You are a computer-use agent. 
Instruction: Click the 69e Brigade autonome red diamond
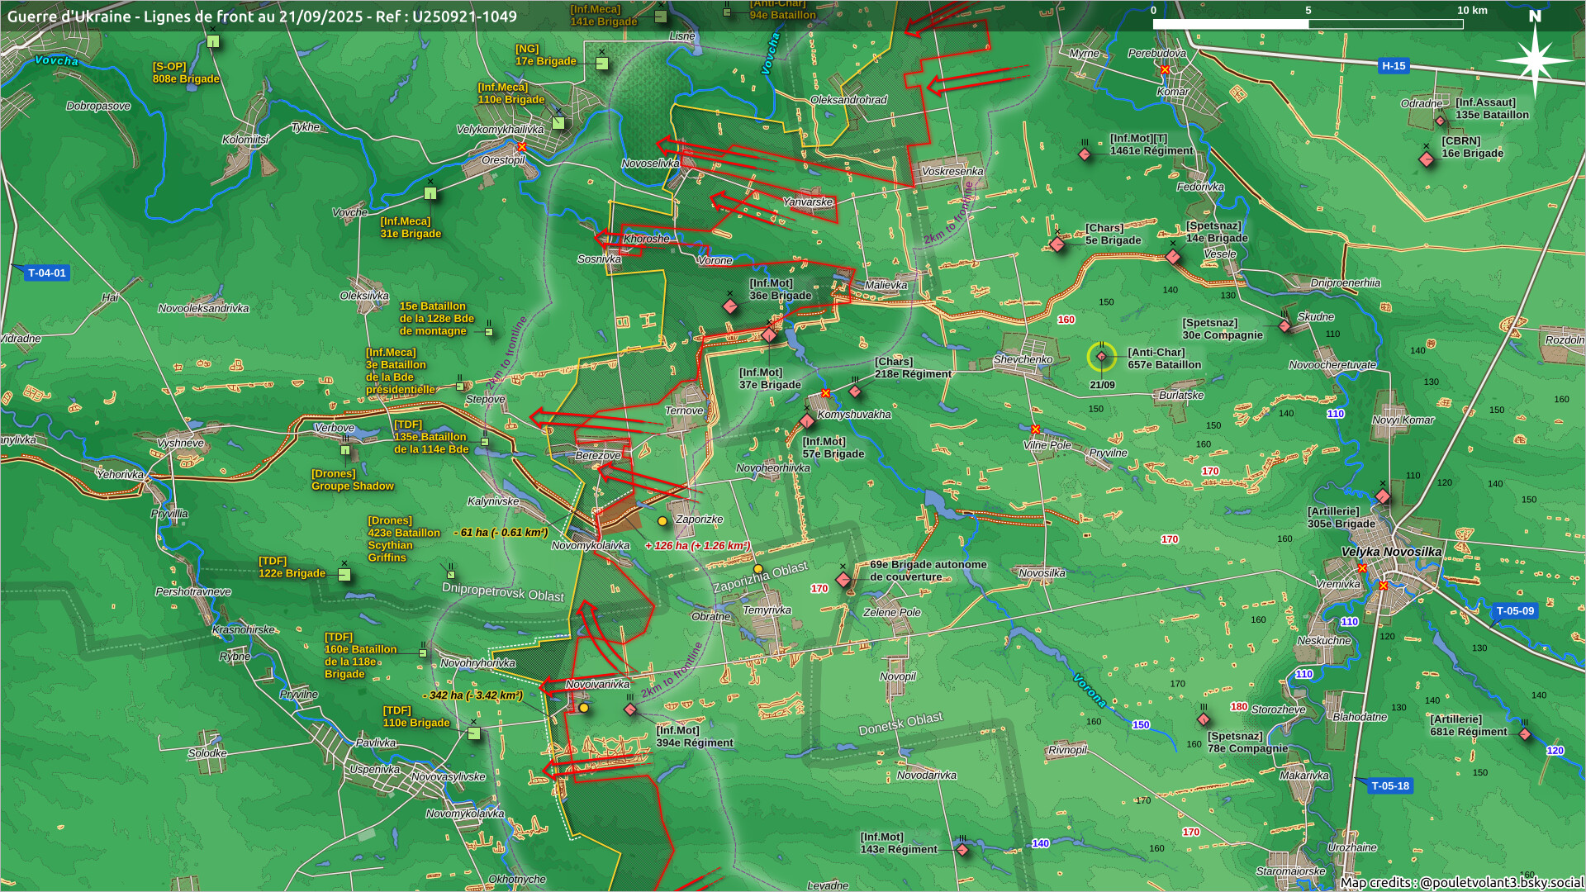click(x=843, y=580)
